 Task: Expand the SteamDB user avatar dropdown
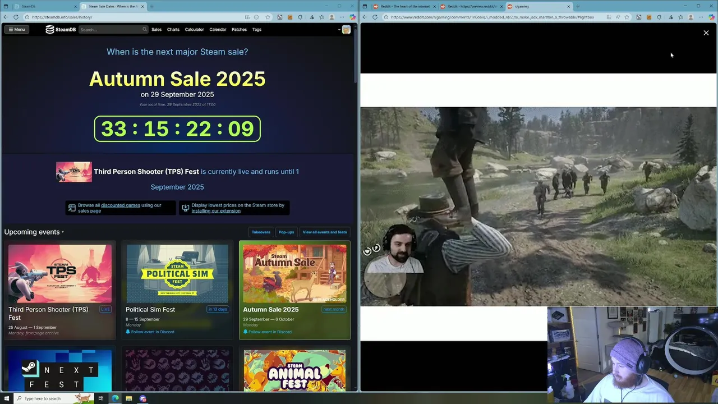pyautogui.click(x=344, y=29)
